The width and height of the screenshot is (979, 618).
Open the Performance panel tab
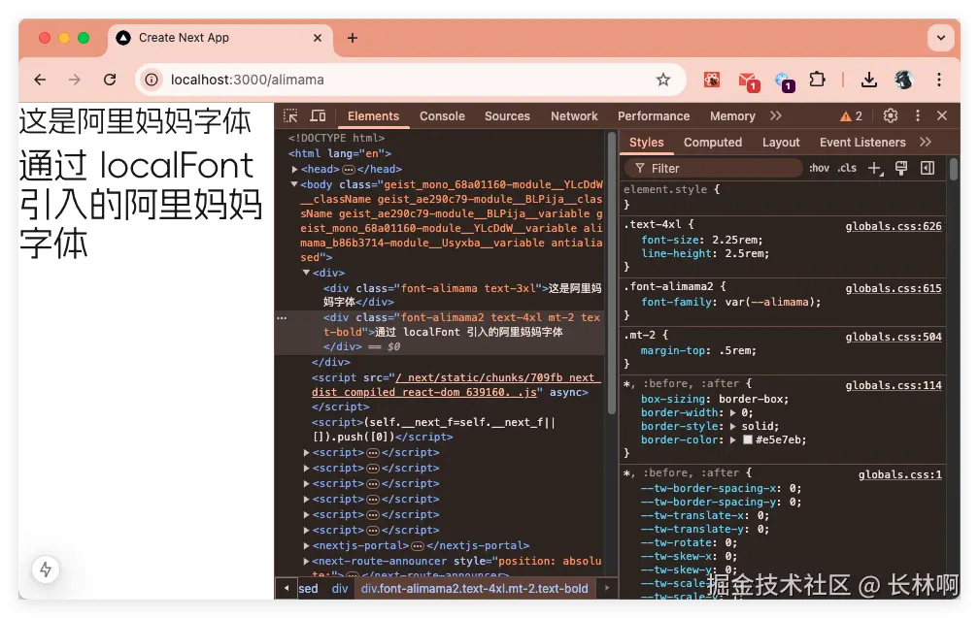point(653,116)
